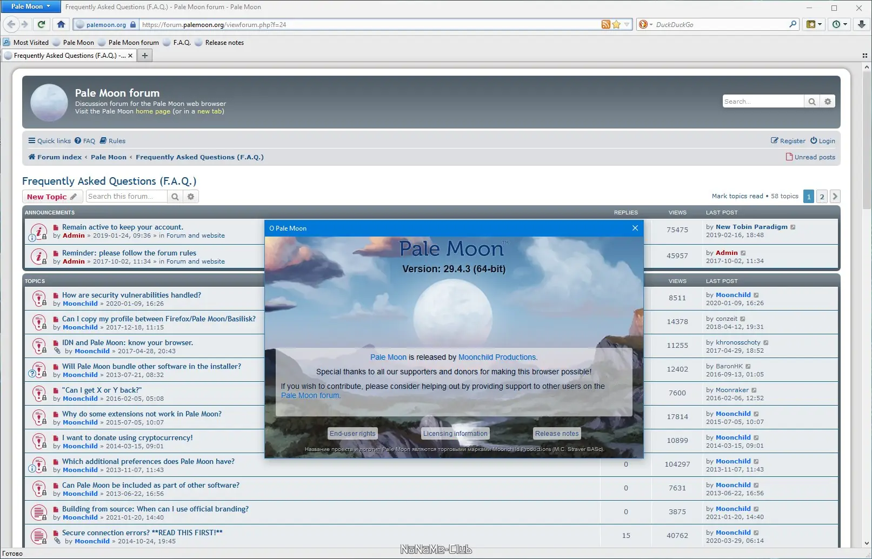Click the magnifier beside 'Search this forum'
Viewport: 872px width, 559px height.
175,197
